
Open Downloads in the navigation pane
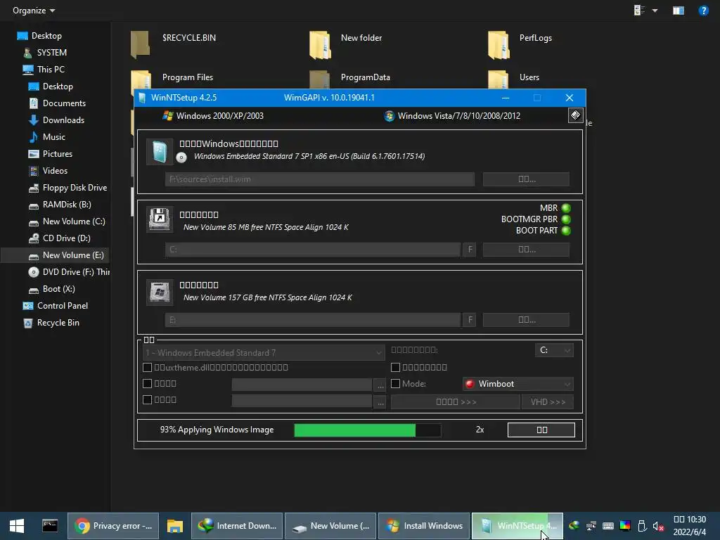[x=57, y=120]
